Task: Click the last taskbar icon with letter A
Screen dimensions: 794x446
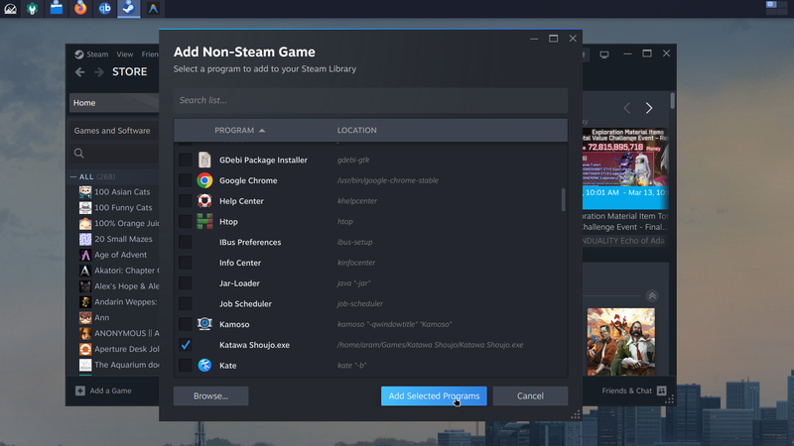Action: point(153,8)
